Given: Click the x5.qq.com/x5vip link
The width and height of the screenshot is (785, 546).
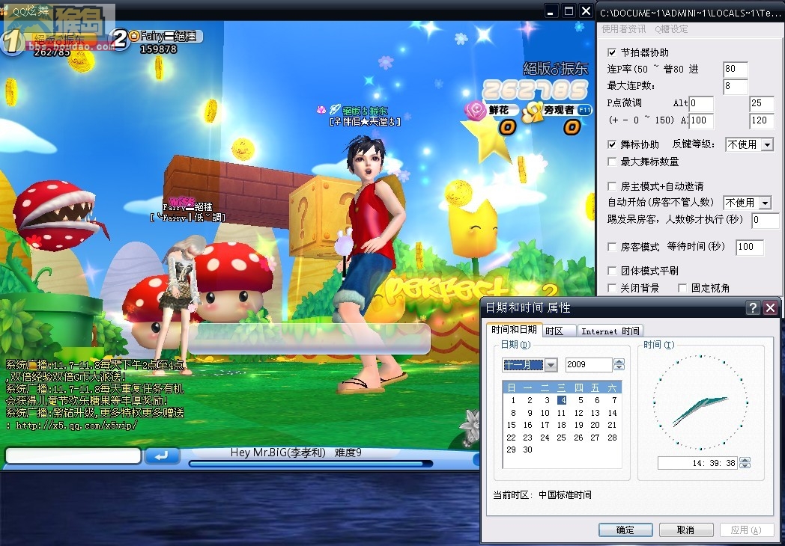Looking at the screenshot, I should tap(76, 426).
